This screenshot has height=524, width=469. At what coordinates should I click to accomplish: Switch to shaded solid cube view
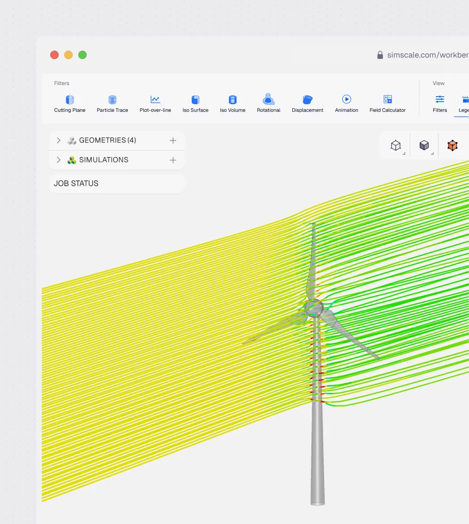point(424,145)
